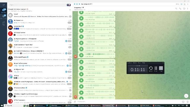Open the Help menu in the recorder widget
The width and height of the screenshot is (190, 107).
[x=144, y=63]
